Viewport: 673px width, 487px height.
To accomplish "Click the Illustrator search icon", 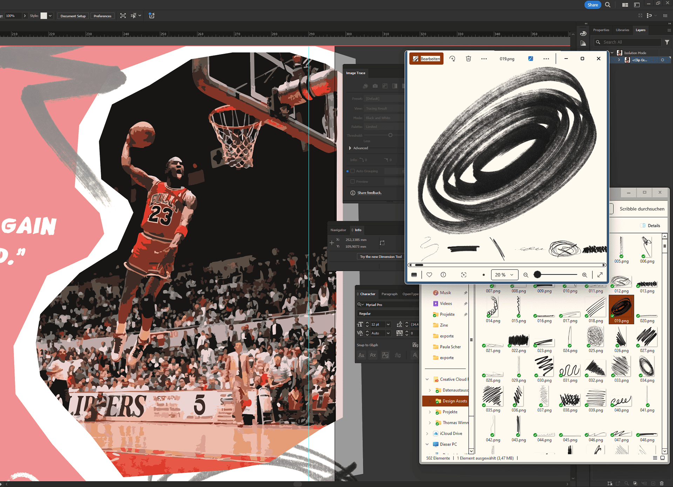I will tap(608, 5).
